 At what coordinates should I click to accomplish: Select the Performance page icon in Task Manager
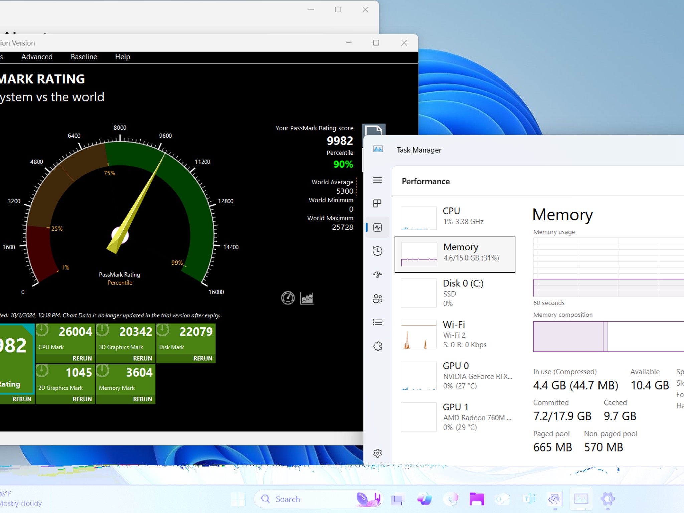(x=377, y=228)
